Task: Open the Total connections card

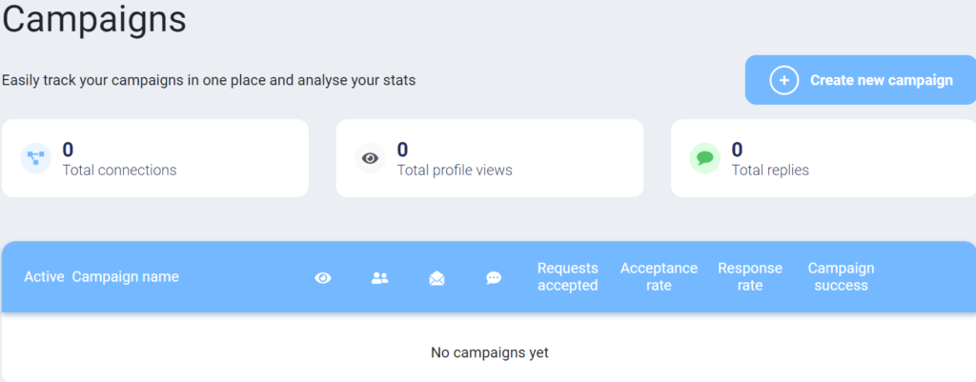Action: point(155,158)
